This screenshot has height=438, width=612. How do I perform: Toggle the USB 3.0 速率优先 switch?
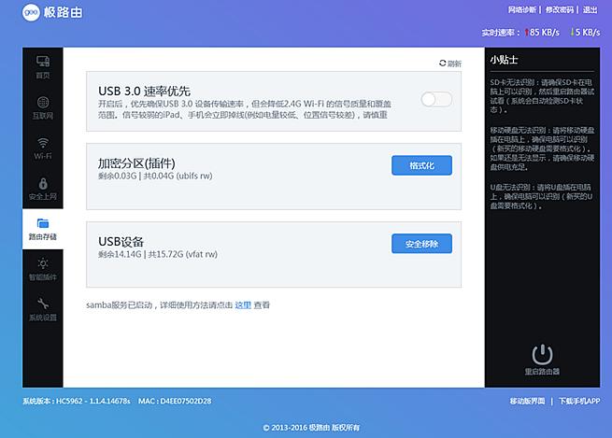click(x=436, y=99)
